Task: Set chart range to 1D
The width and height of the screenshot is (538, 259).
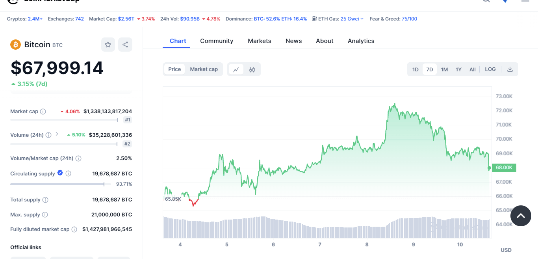Action: (416, 69)
